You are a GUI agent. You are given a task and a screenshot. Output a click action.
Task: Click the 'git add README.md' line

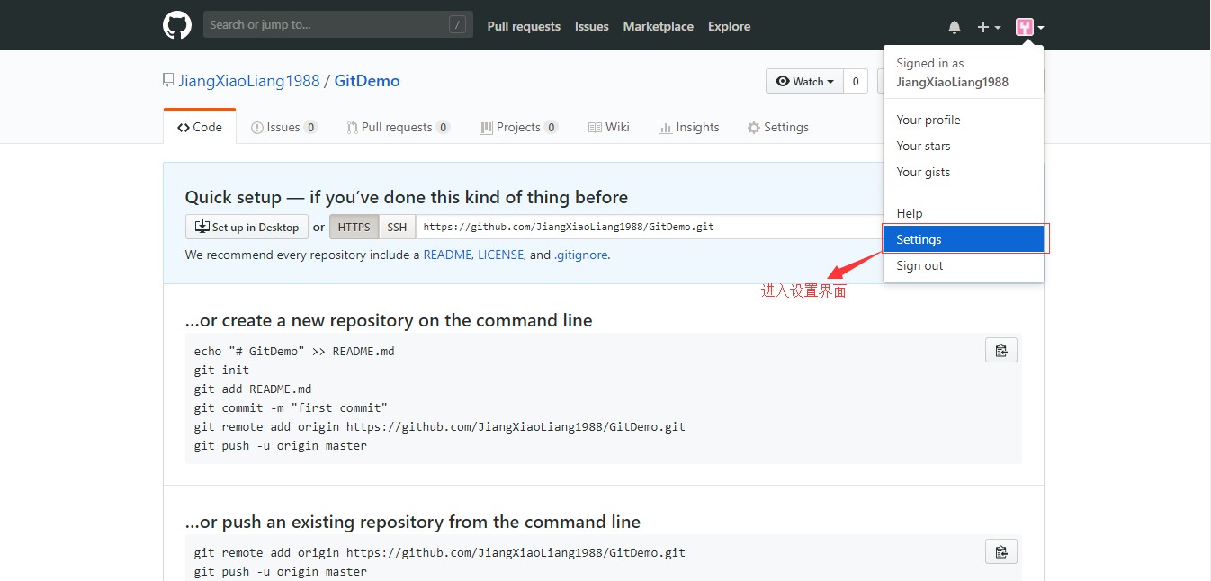click(x=253, y=389)
